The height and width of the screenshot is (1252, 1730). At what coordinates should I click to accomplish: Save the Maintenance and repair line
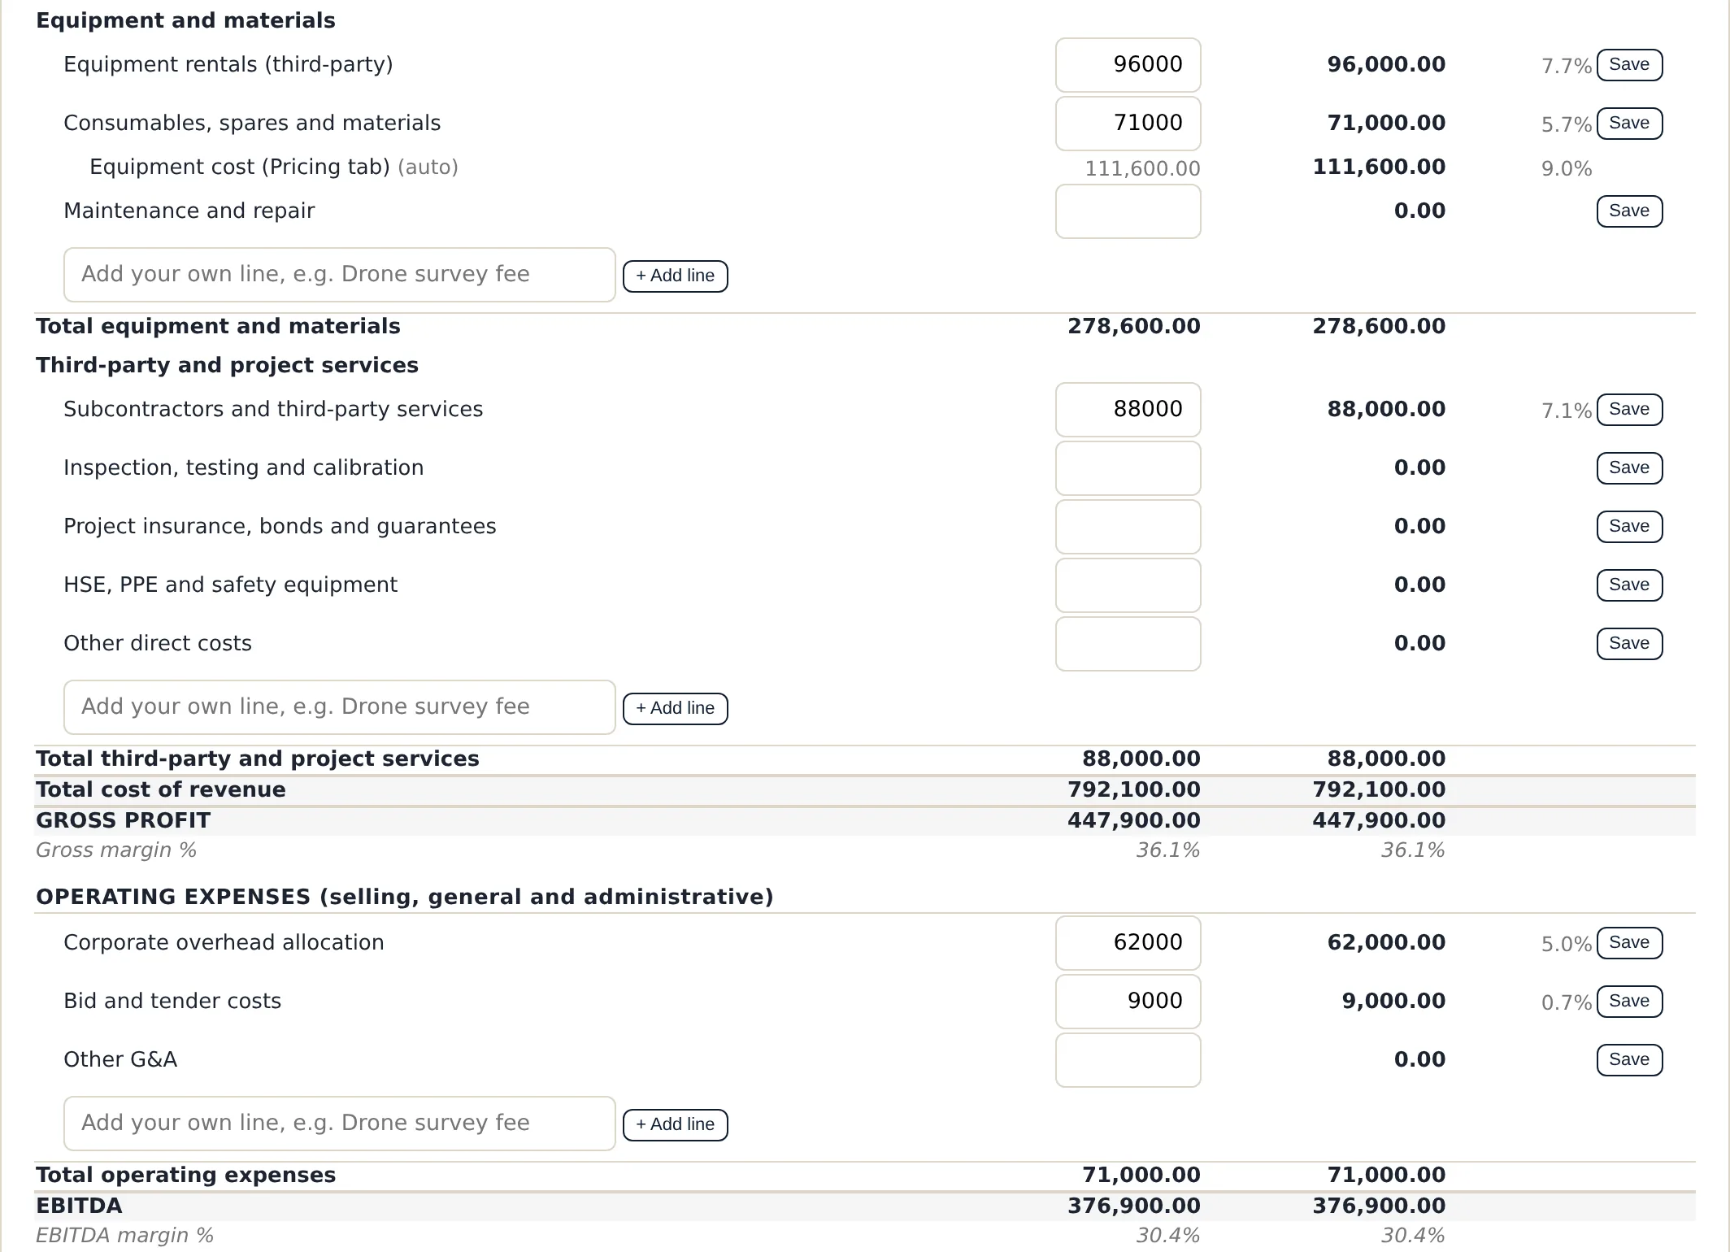[x=1629, y=211]
